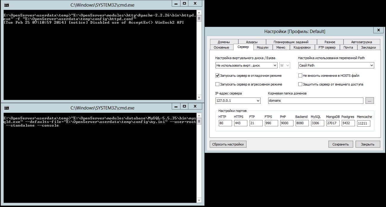The image size is (386, 207).
Task: Browse for domains root folder with ... button
Action: point(370,101)
